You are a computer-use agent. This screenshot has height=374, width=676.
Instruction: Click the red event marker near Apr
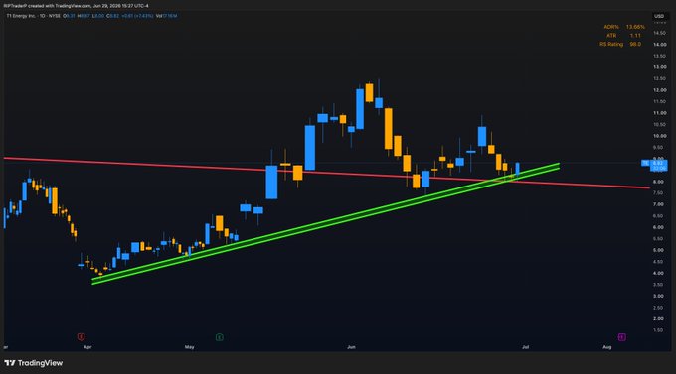click(x=82, y=337)
